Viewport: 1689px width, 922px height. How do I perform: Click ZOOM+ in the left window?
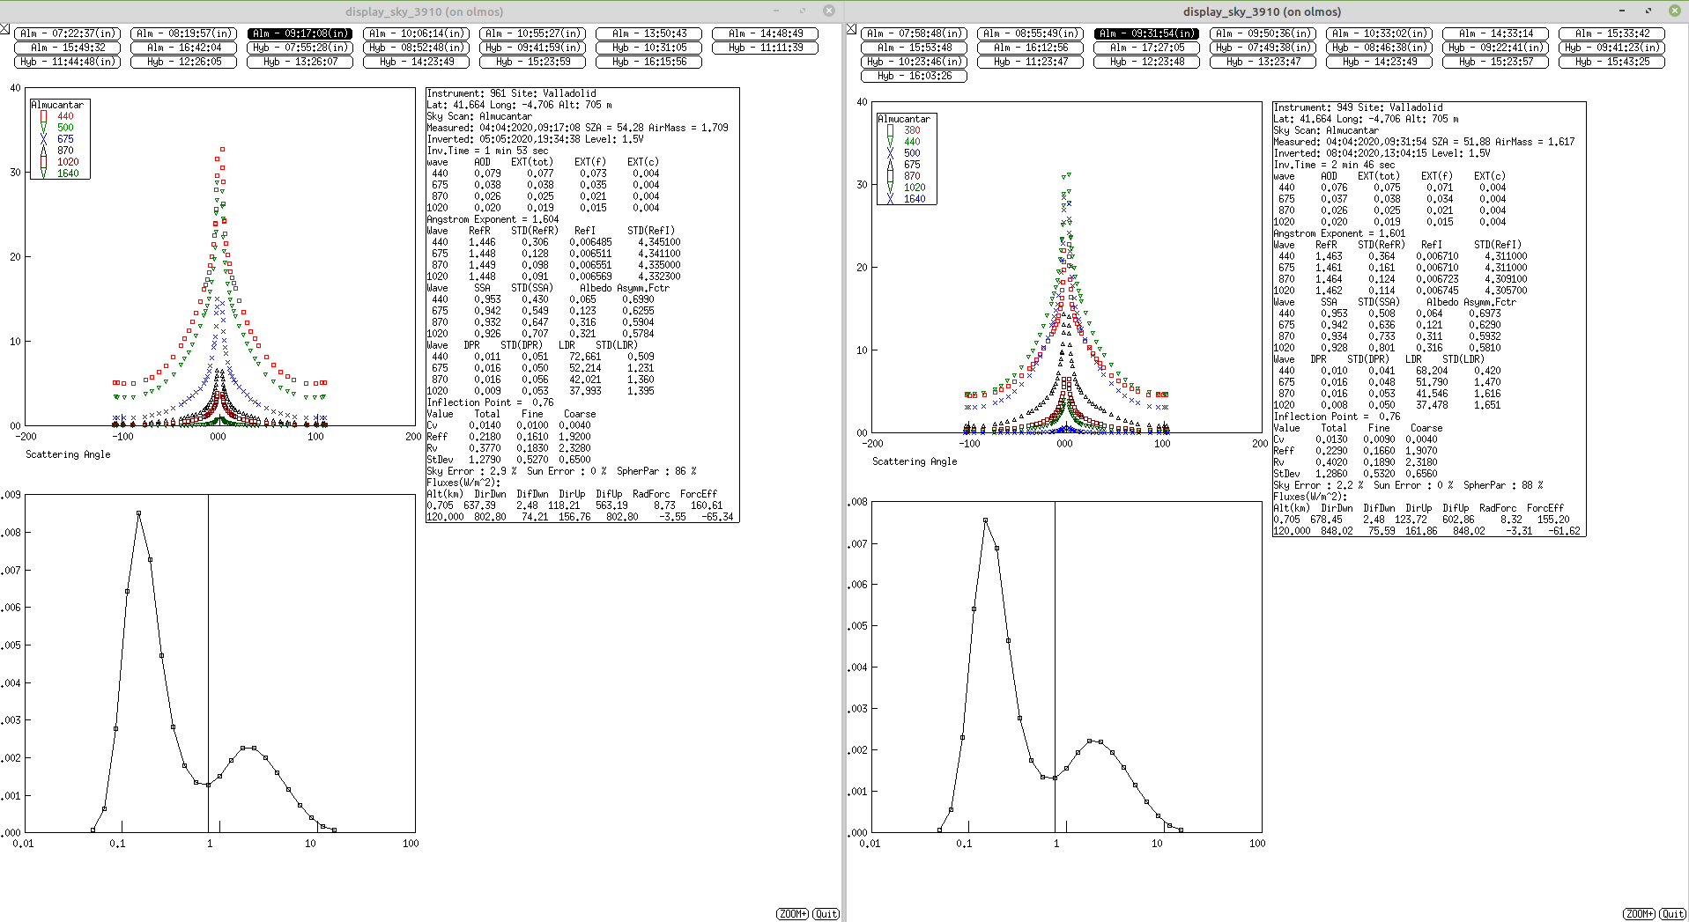(792, 914)
